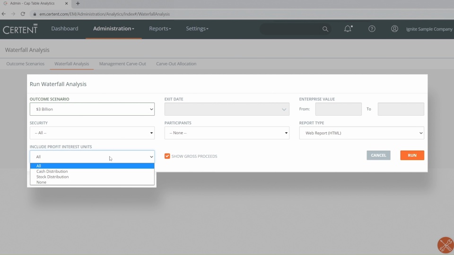Click the search magnifier icon
This screenshot has width=454, height=255.
(325, 29)
